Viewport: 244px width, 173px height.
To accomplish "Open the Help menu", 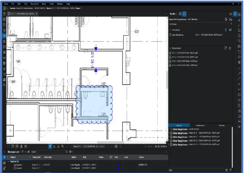I will coord(68,4).
